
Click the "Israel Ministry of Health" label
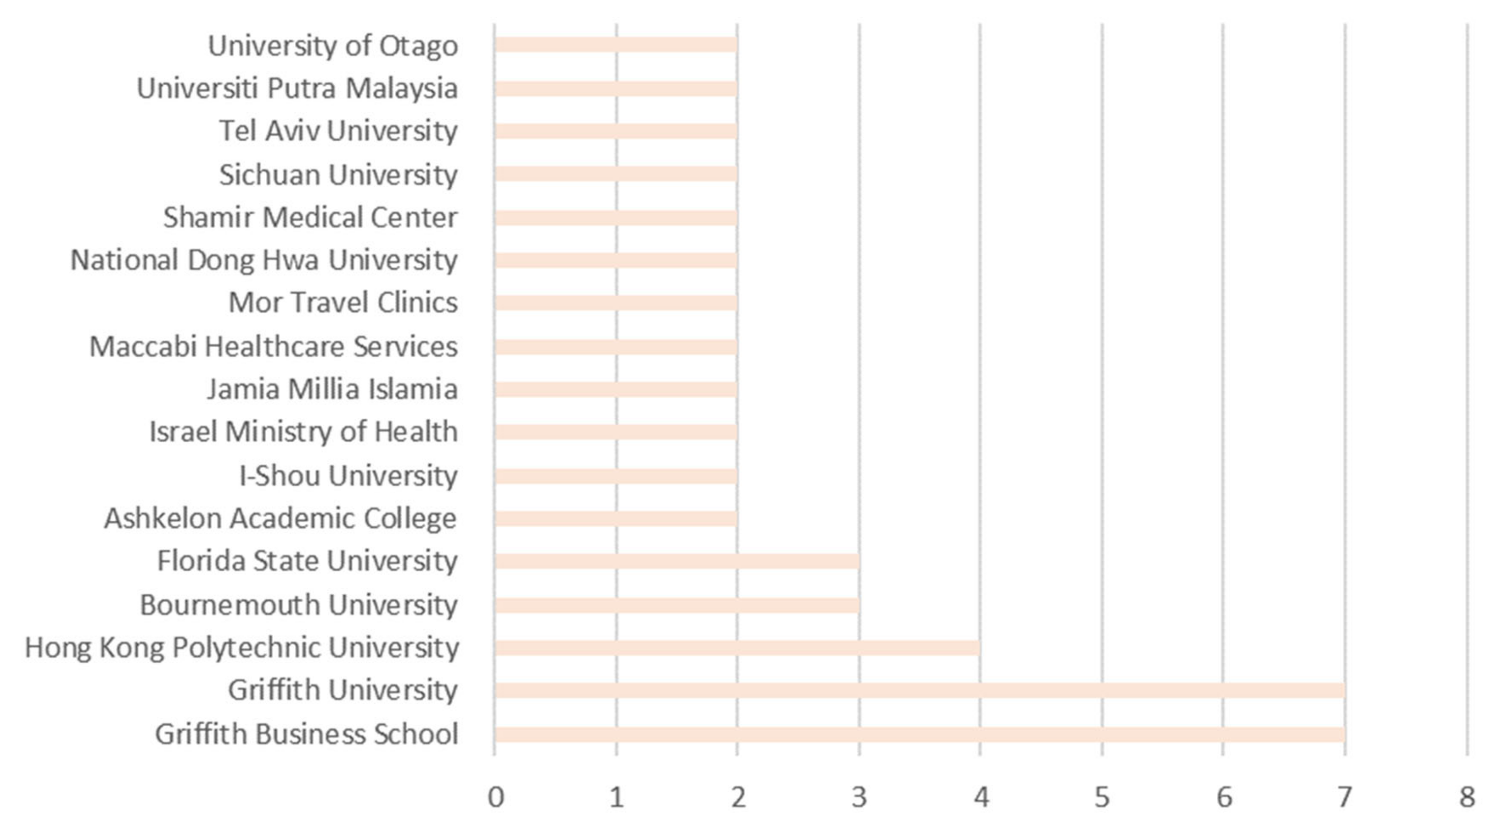pyautogui.click(x=303, y=432)
